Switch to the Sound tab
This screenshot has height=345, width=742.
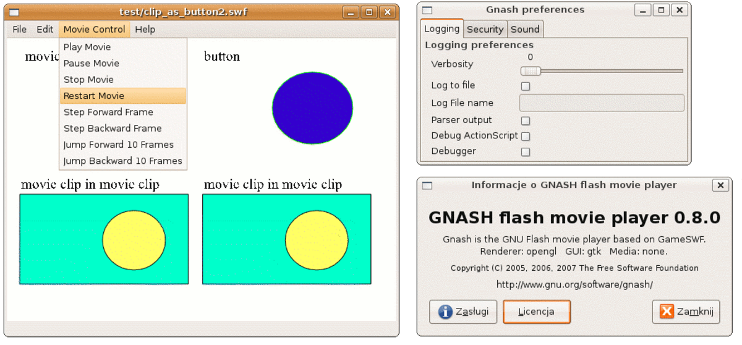[525, 29]
